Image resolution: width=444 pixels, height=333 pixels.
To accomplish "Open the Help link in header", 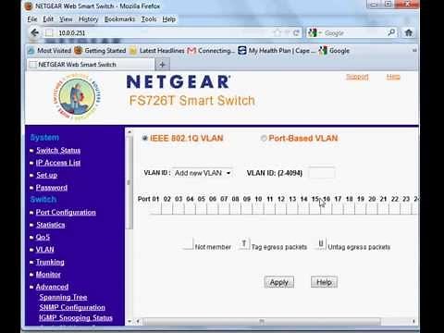I will pyautogui.click(x=393, y=77).
